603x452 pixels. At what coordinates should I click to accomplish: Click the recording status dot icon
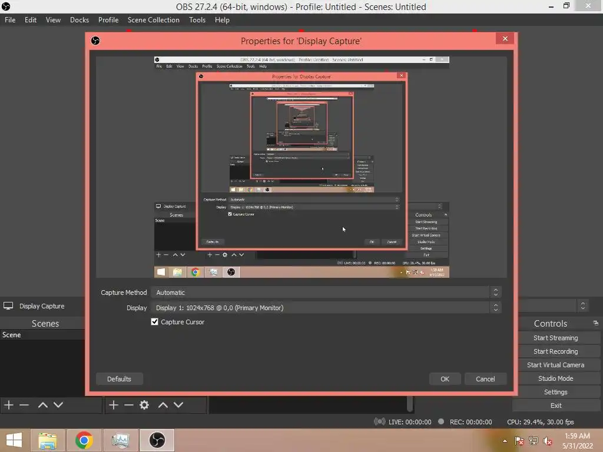[441, 421]
